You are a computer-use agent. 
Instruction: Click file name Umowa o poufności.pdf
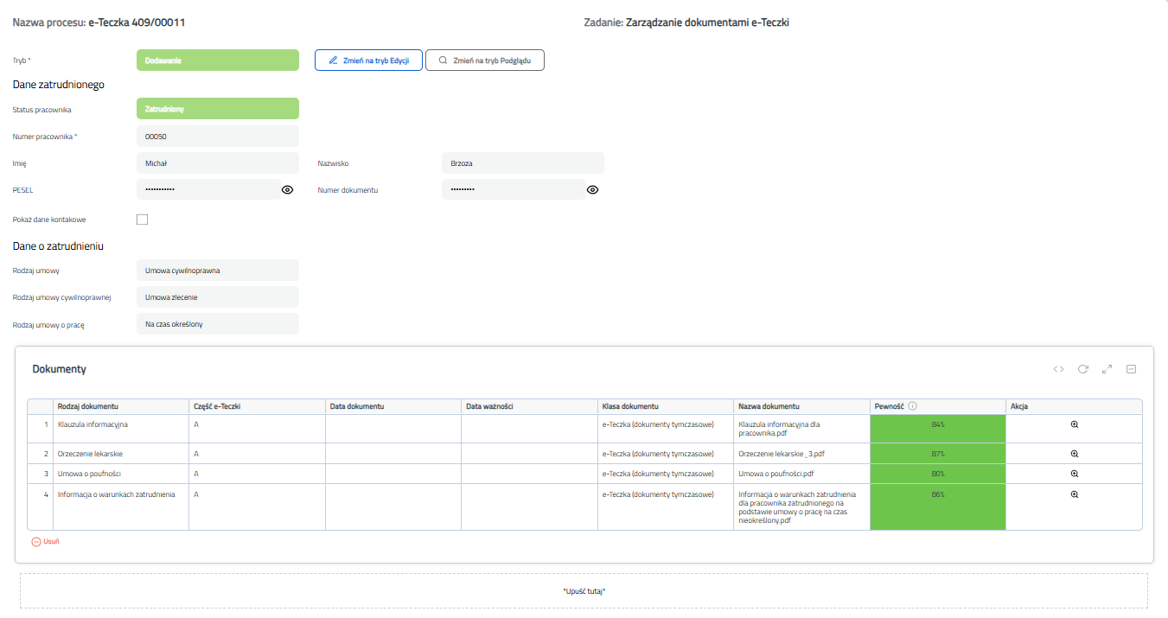pyautogui.click(x=776, y=474)
